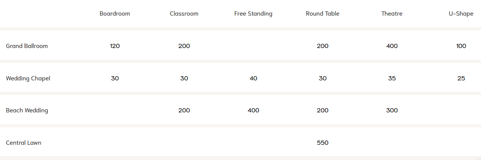This screenshot has width=481, height=160.
Task: Click the Beach Wedding row label
Action: pyautogui.click(x=27, y=110)
